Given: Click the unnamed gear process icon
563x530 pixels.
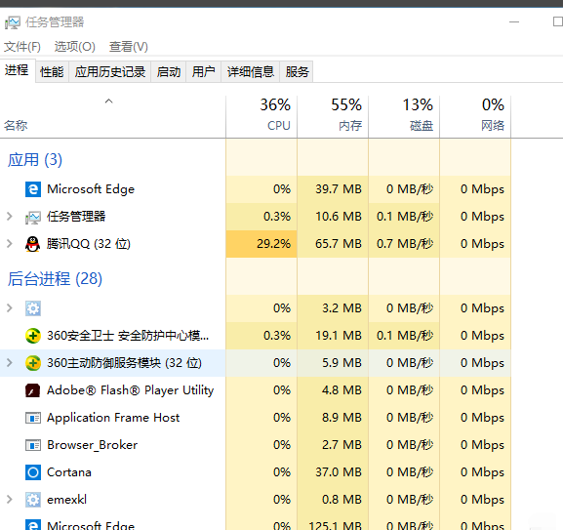Looking at the screenshot, I should coord(33,308).
